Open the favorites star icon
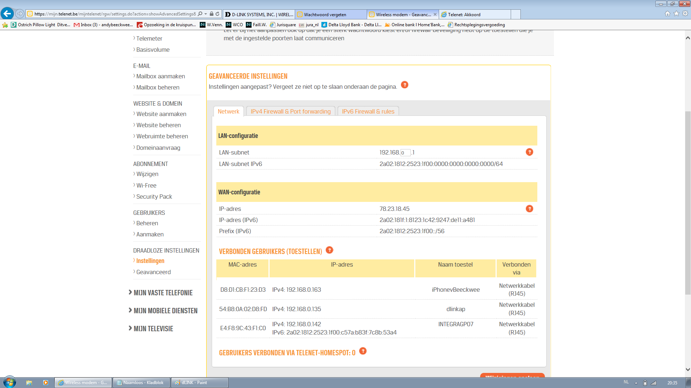Image resolution: width=691 pixels, height=388 pixels. tap(676, 14)
